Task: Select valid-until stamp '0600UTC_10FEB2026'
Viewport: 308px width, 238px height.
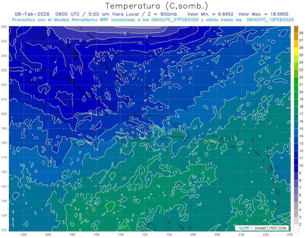Action: (x=270, y=20)
